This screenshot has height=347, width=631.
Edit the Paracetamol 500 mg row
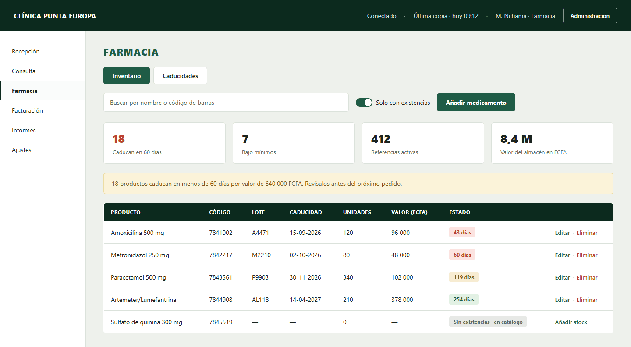tap(562, 277)
